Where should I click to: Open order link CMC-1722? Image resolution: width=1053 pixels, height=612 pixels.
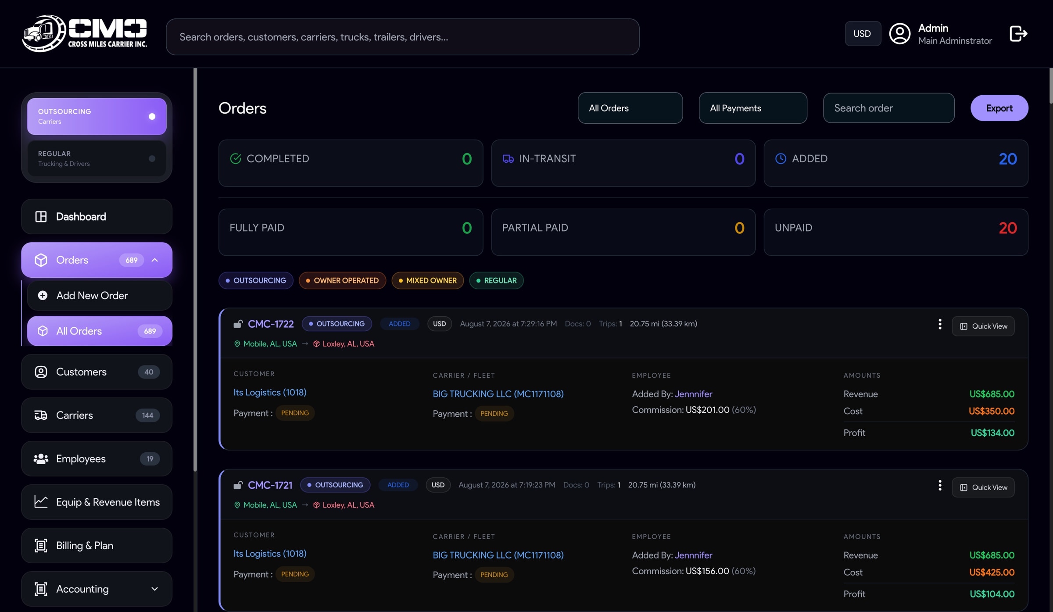[x=271, y=324]
